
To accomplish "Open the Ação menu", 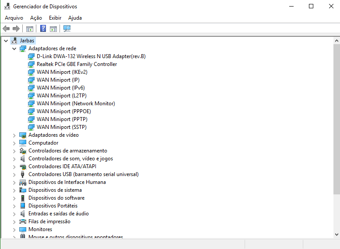I will tap(36, 18).
